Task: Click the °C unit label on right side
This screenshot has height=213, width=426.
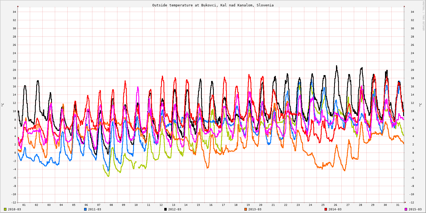Action: (x=420, y=105)
